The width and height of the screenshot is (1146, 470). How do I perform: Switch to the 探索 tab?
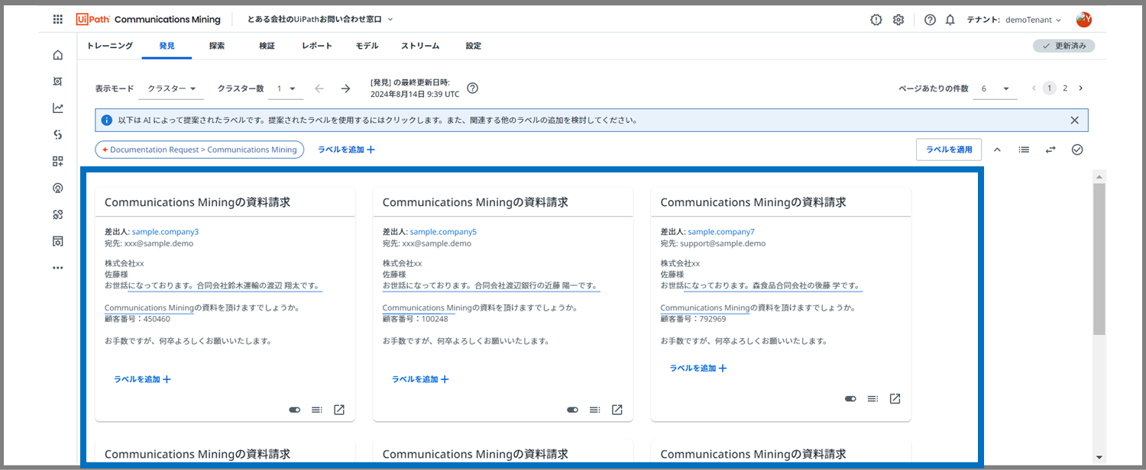tap(217, 46)
